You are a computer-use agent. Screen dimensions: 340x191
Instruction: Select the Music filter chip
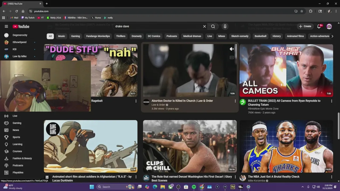[62, 36]
